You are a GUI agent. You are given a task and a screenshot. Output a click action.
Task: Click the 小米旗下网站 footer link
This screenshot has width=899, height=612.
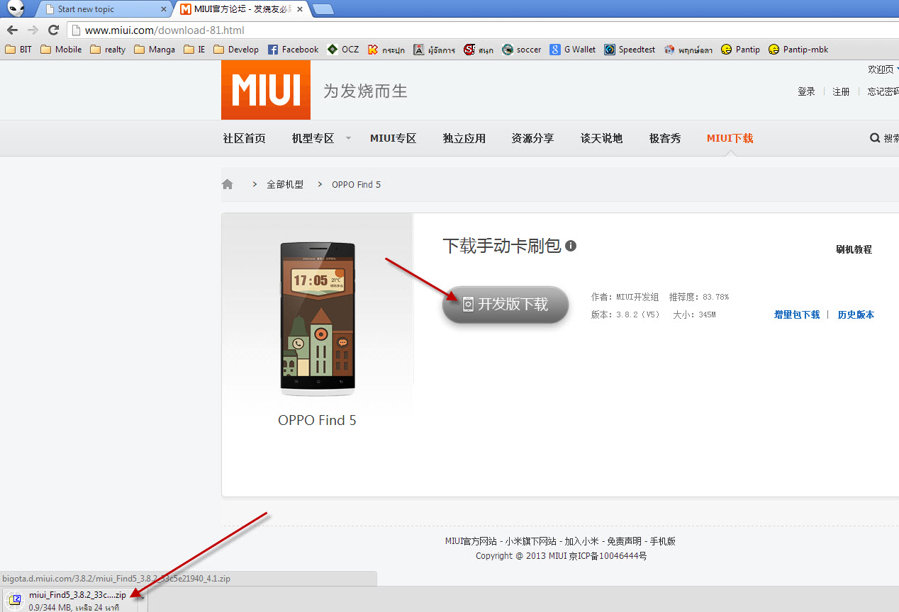pos(530,541)
